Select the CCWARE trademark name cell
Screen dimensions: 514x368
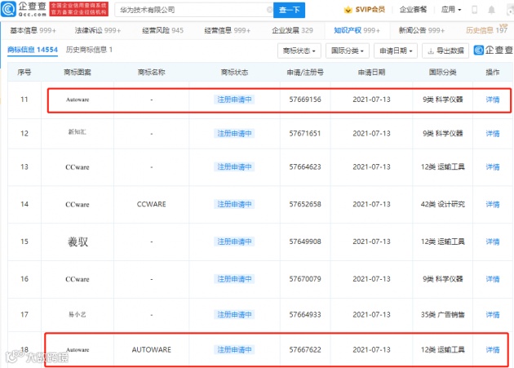(x=152, y=204)
